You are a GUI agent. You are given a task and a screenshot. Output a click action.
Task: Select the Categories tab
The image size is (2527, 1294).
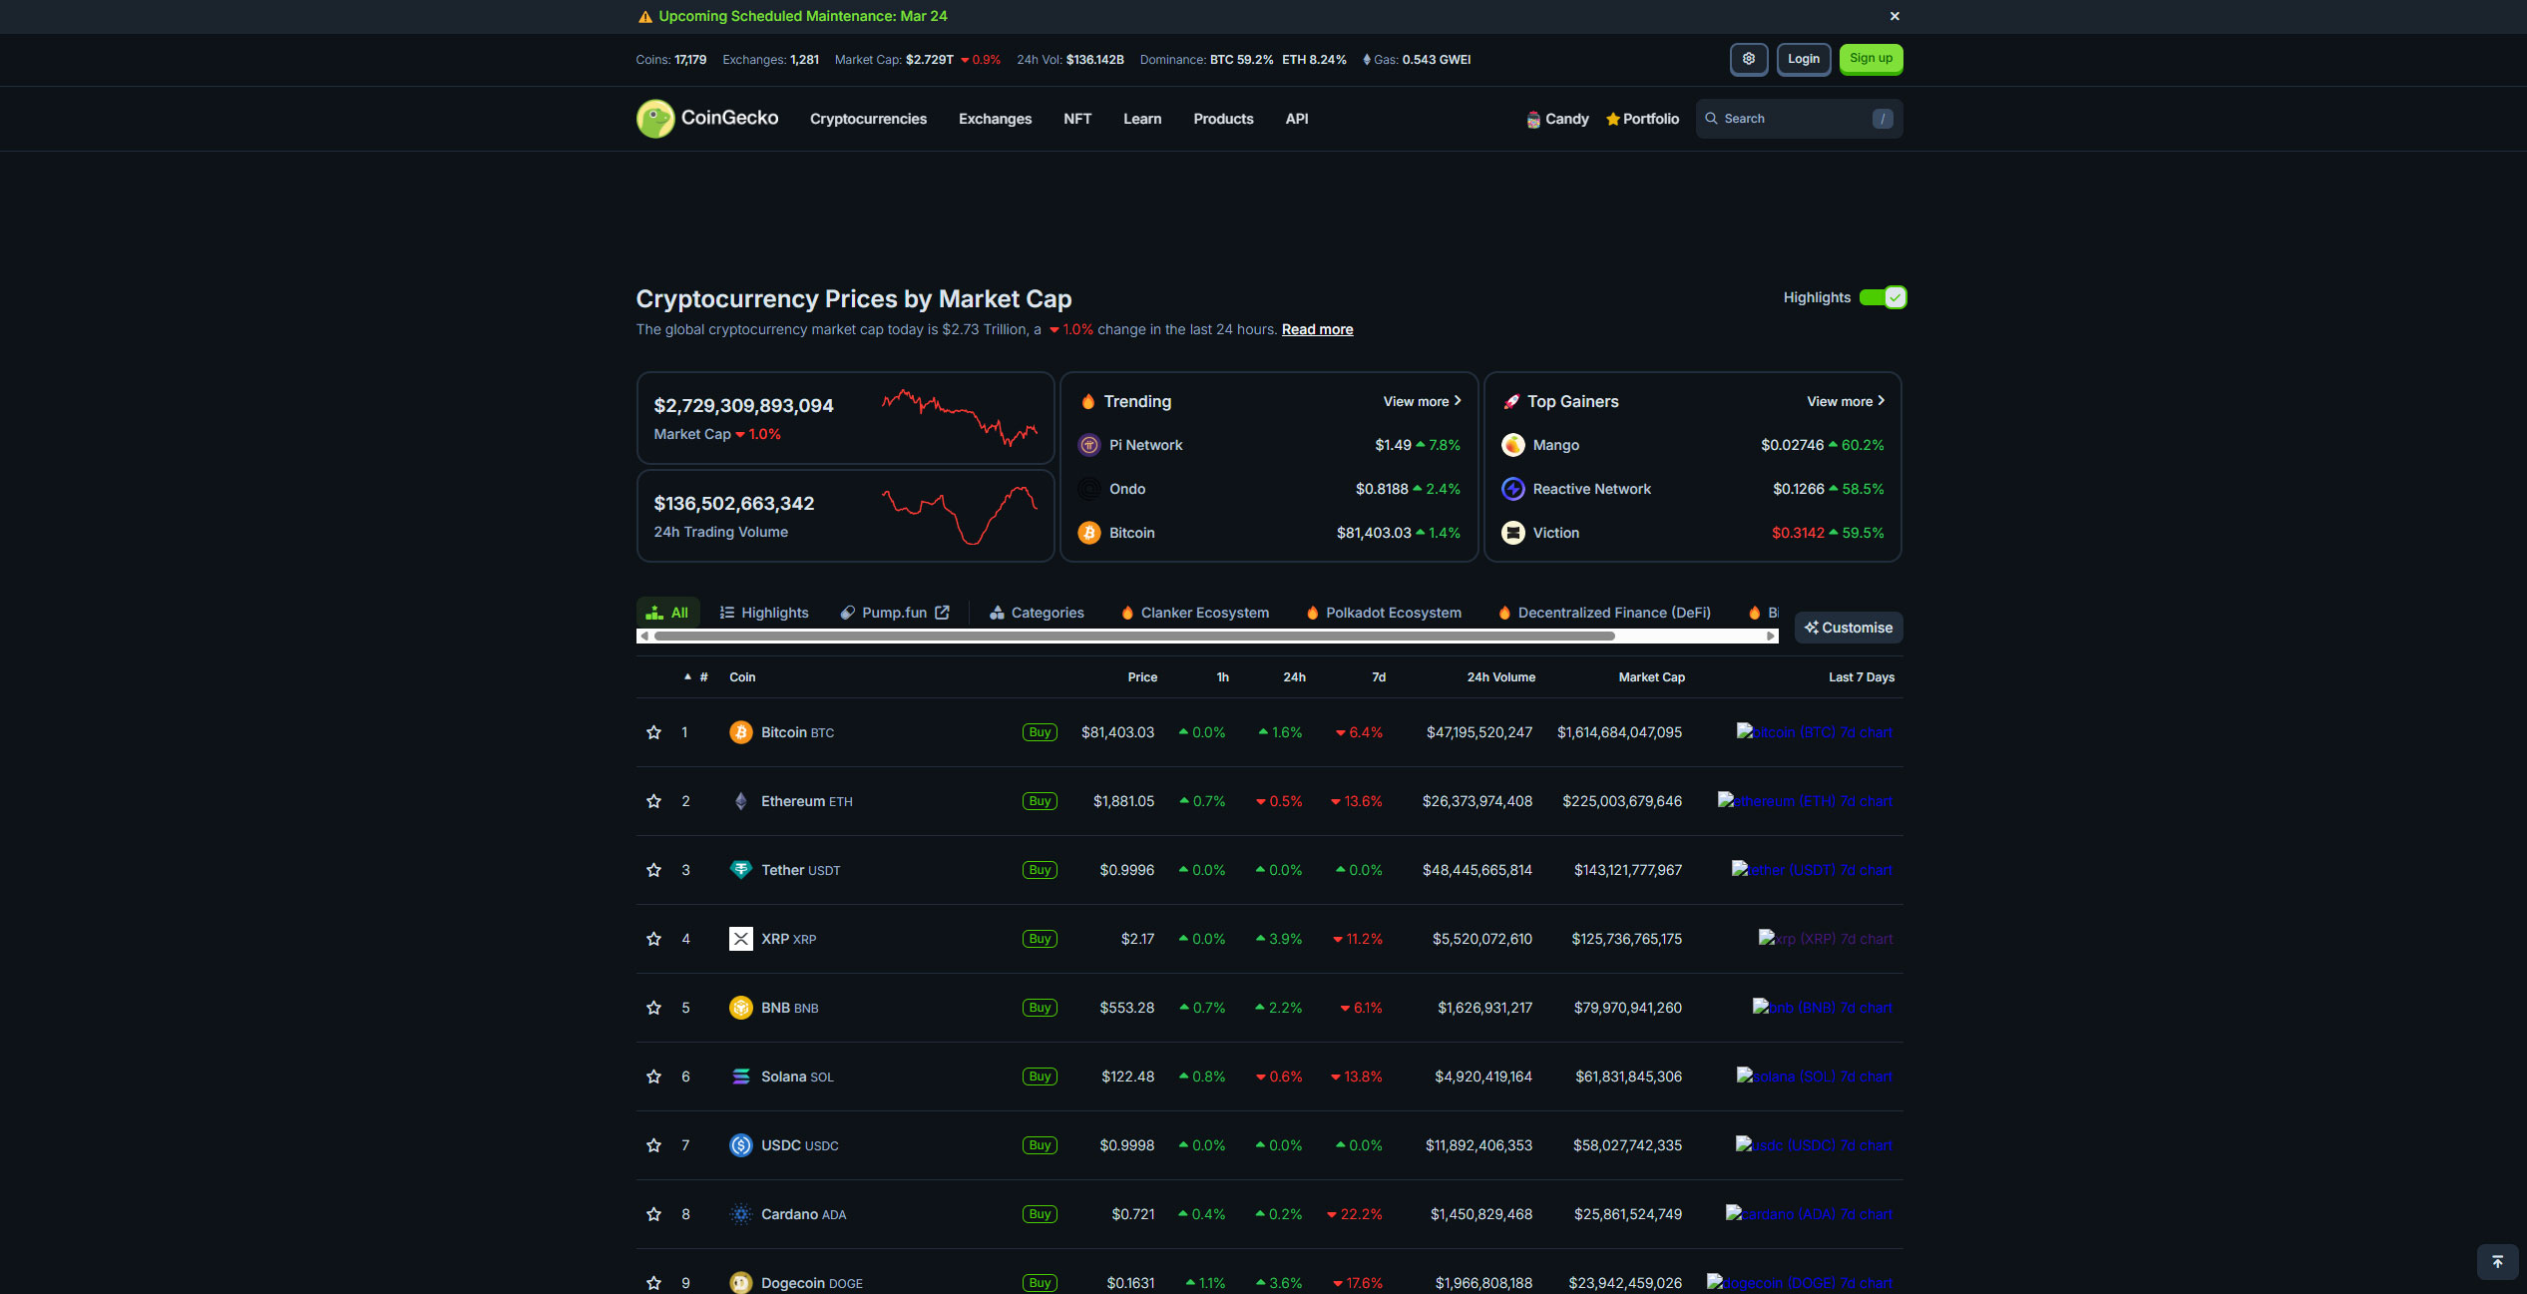(1037, 613)
